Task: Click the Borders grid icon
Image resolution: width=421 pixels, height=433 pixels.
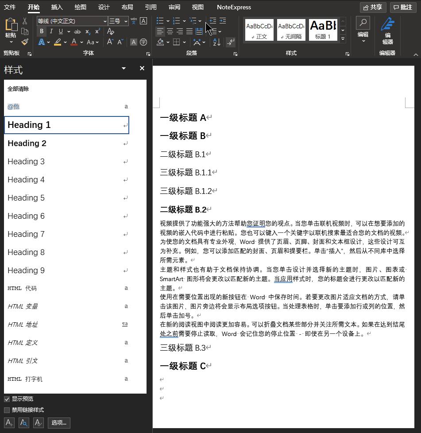Action: (176, 42)
